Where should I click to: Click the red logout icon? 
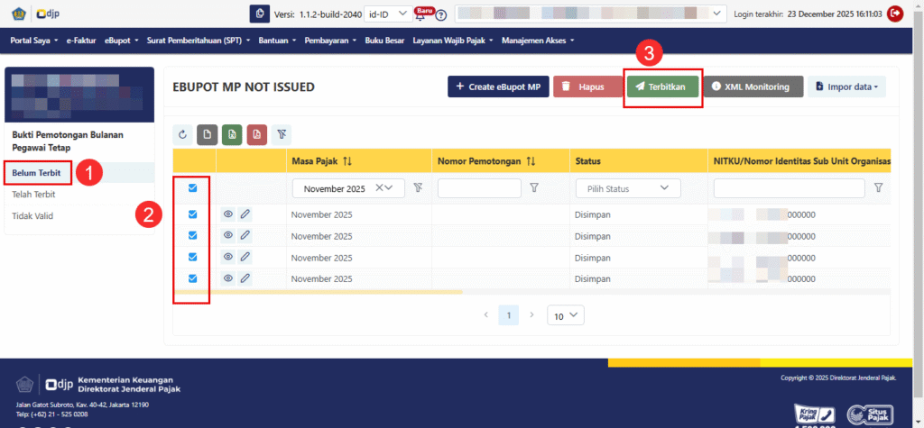tap(895, 14)
